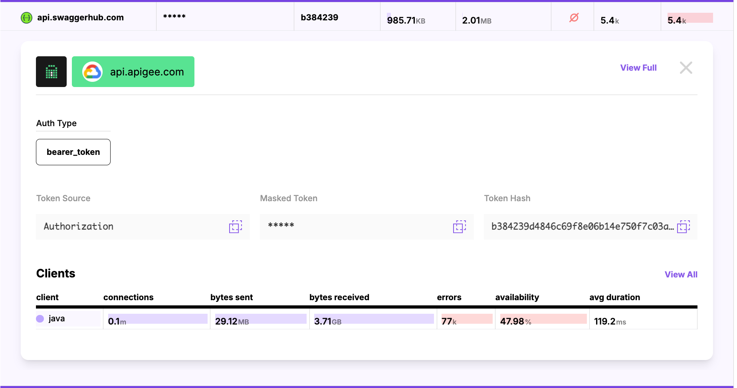Open the View Full link

(638, 67)
